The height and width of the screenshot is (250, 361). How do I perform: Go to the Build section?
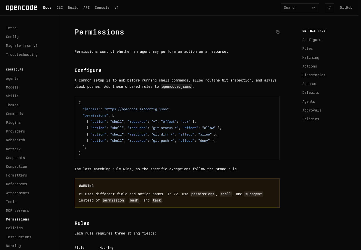pos(73,8)
